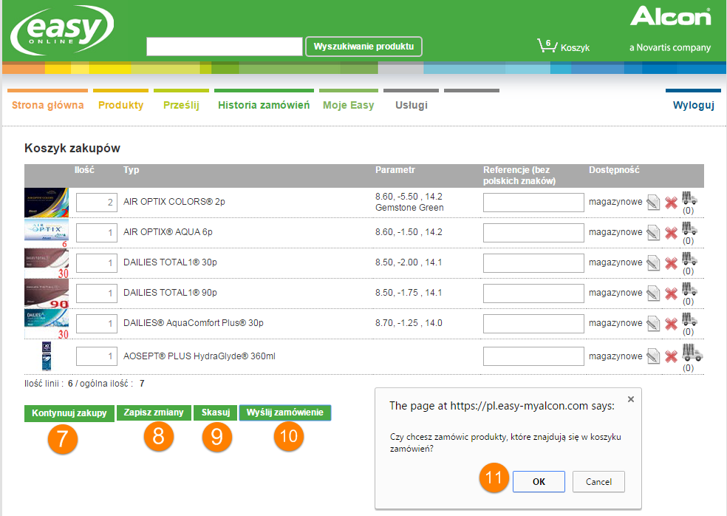The width and height of the screenshot is (727, 516).
Task: Edit the AIR OPTIX AQUA 6p row
Action: pos(653,232)
